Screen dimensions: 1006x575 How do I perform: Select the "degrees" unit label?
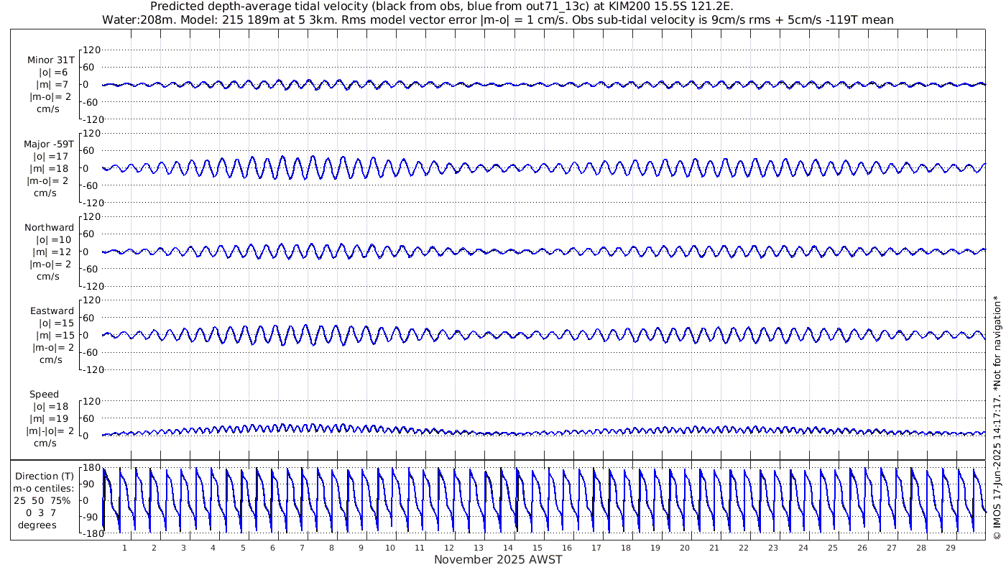pyautogui.click(x=37, y=525)
